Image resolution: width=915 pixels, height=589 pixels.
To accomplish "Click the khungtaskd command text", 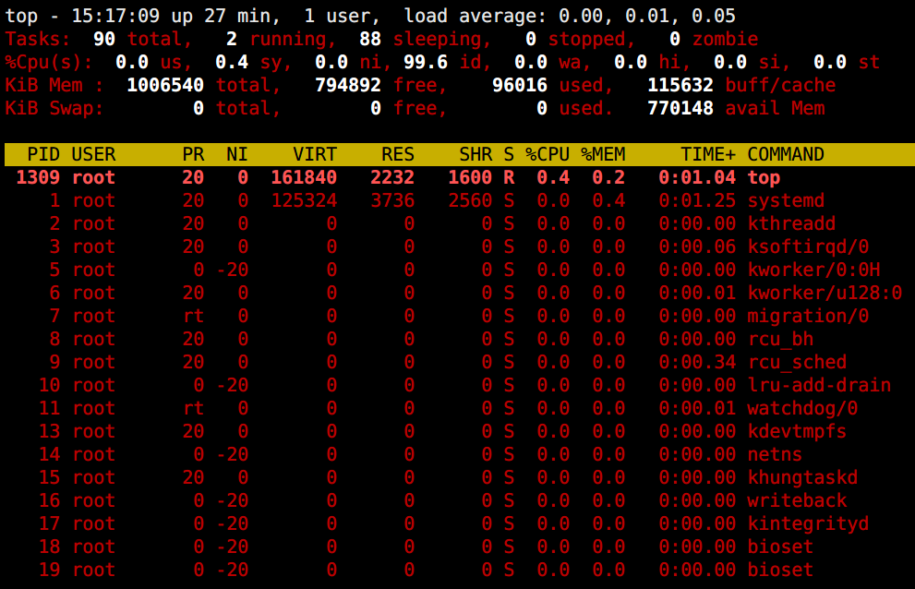I will tap(802, 477).
